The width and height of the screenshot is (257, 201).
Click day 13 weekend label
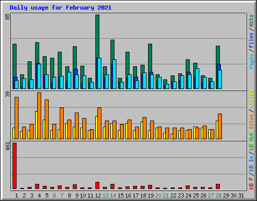[x=105, y=195]
